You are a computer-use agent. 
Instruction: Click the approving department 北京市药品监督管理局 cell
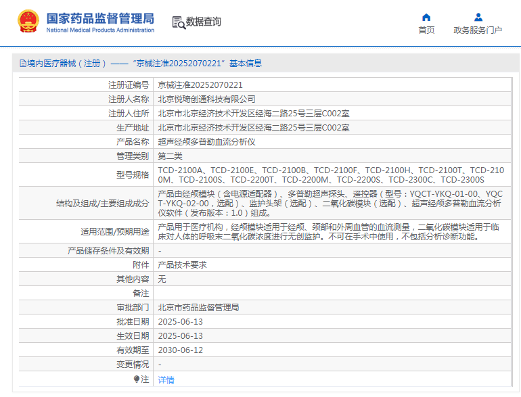coord(198,307)
